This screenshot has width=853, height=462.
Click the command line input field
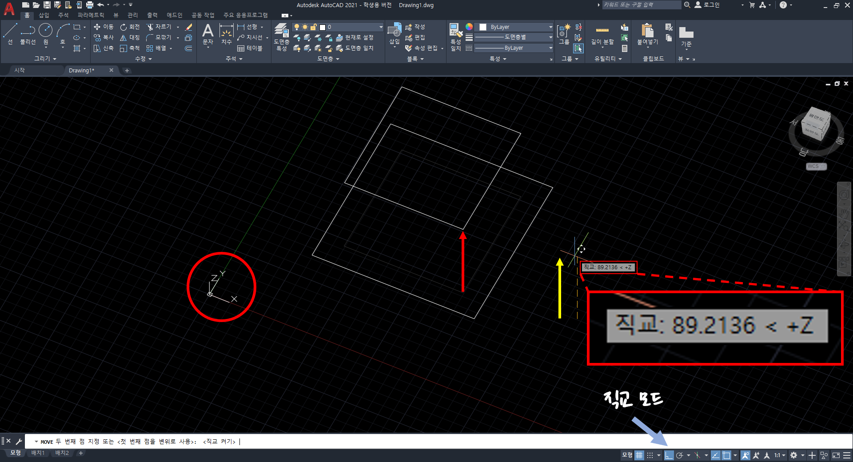pos(438,442)
